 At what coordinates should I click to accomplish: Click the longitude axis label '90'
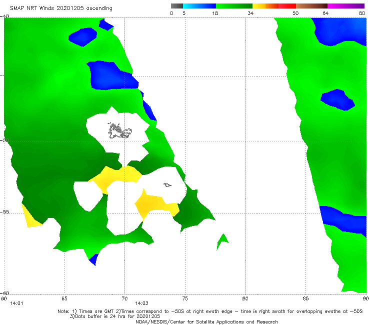(x=366, y=298)
